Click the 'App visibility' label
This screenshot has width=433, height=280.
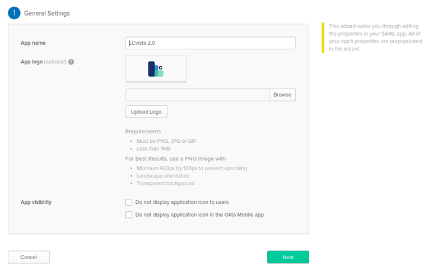click(36, 202)
